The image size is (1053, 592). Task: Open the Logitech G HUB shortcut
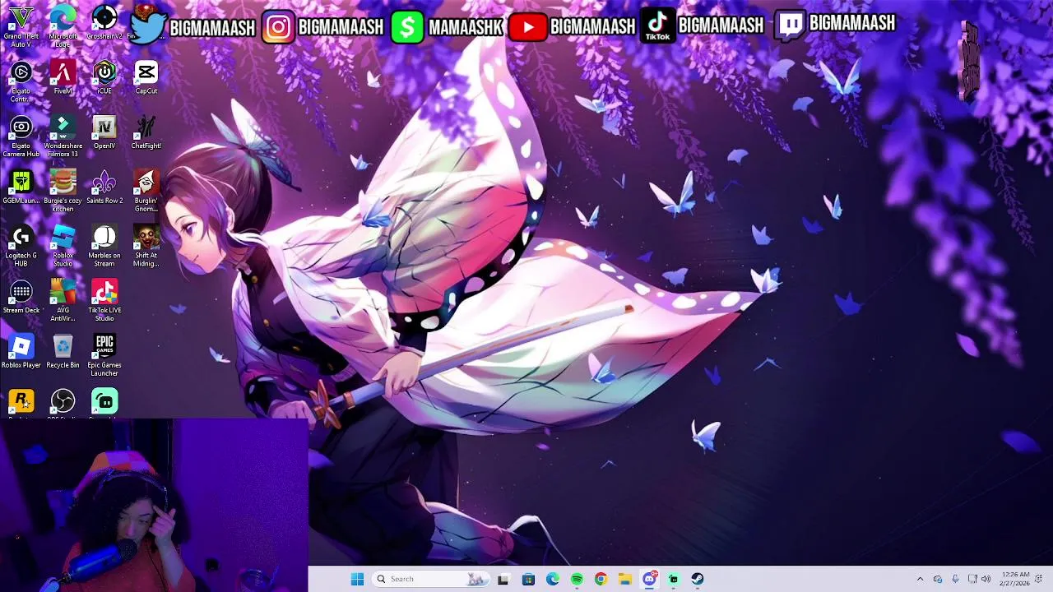coord(21,246)
